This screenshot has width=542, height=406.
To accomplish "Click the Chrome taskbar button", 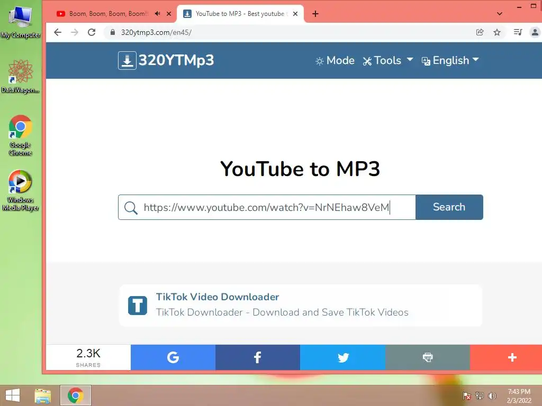I will click(x=76, y=395).
